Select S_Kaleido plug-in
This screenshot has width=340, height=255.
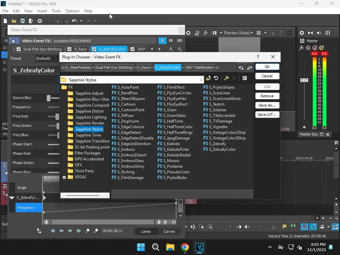(169, 144)
